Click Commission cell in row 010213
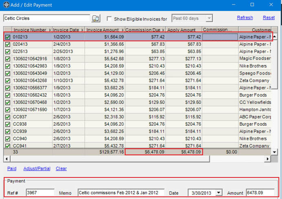 pos(220,37)
